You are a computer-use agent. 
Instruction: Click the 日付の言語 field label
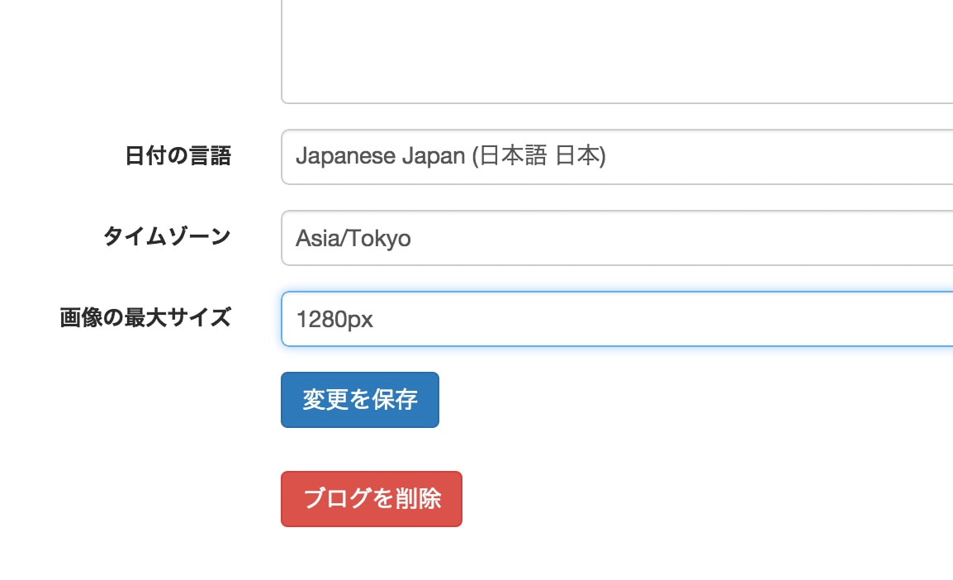pos(178,155)
